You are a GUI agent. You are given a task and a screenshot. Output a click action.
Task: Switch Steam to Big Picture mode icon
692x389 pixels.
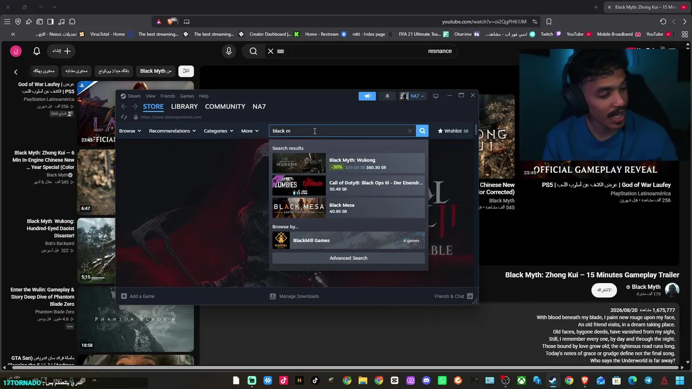(435, 96)
